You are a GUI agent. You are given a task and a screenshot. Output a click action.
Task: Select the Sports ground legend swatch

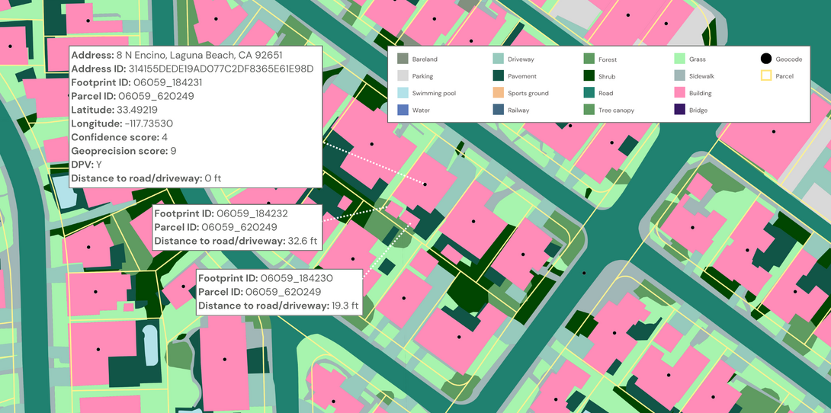[x=498, y=93]
